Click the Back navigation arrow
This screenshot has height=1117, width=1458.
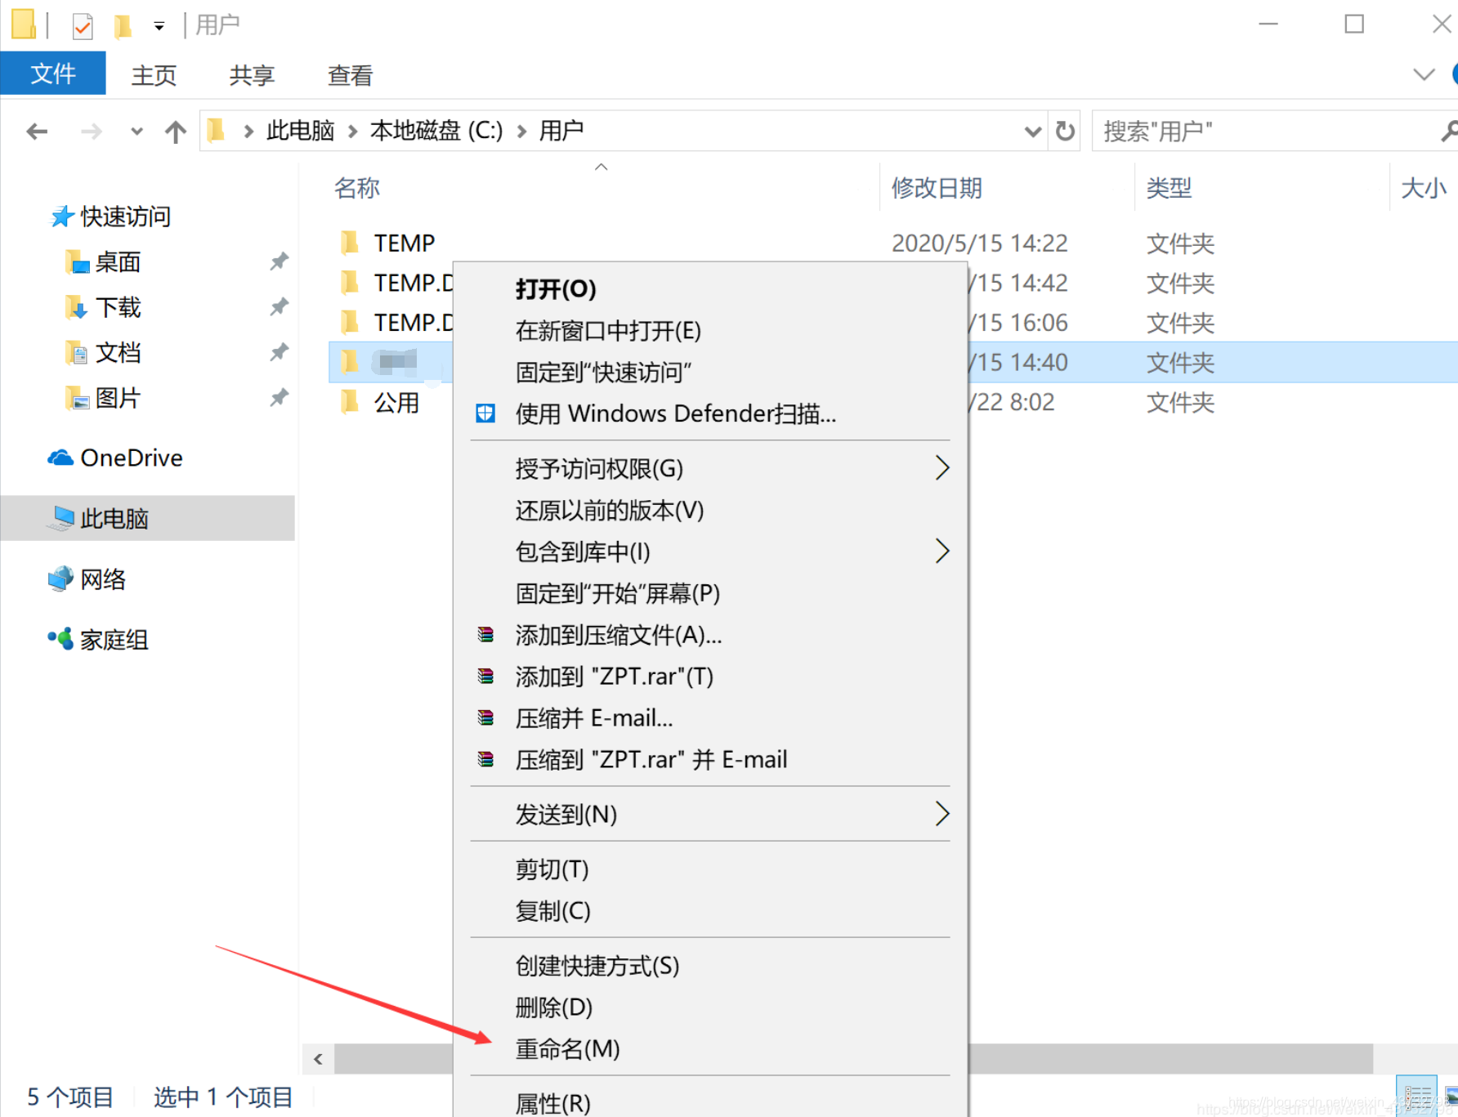pos(37,131)
